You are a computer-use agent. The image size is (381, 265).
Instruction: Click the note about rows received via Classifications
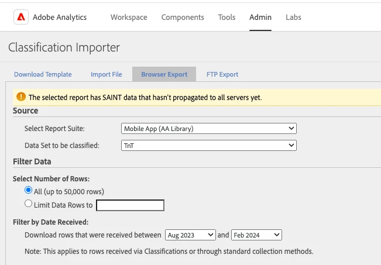[x=169, y=251]
